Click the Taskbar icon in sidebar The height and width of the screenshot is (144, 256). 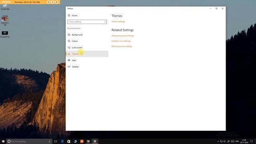click(x=69, y=67)
